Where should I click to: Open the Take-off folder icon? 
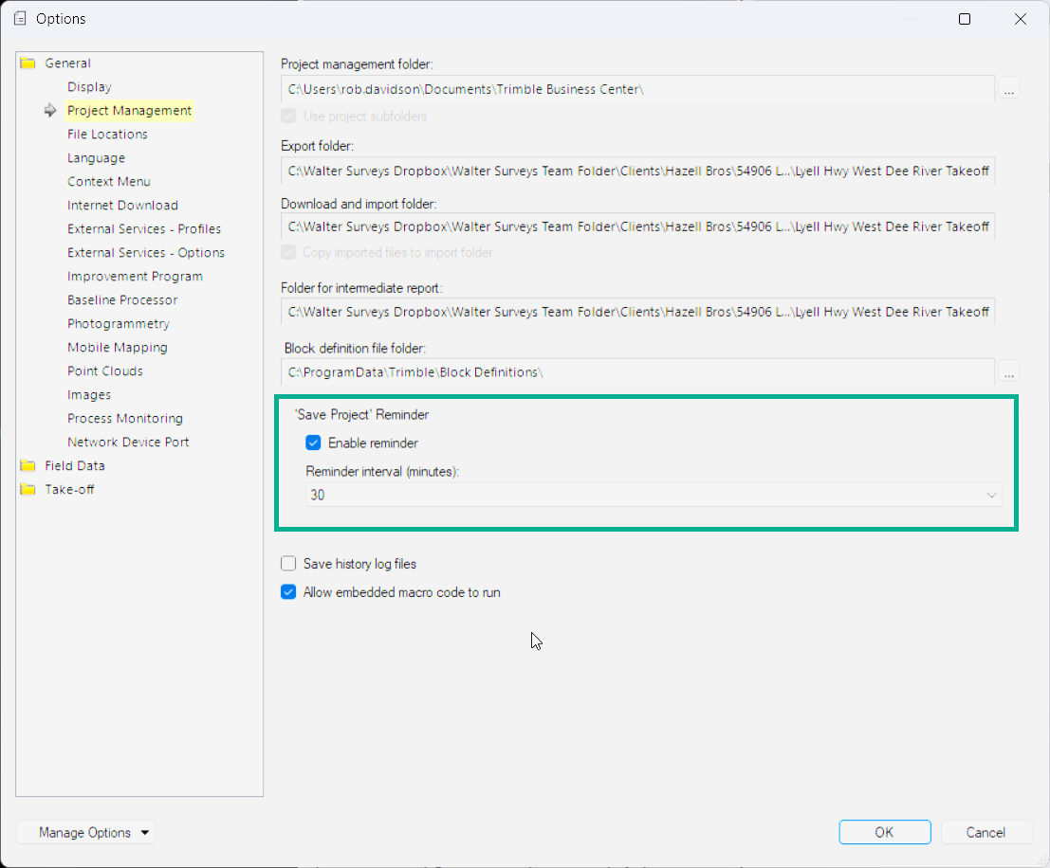point(28,490)
